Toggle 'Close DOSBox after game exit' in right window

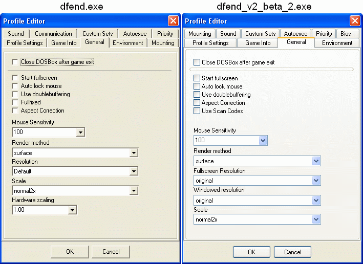click(x=197, y=62)
